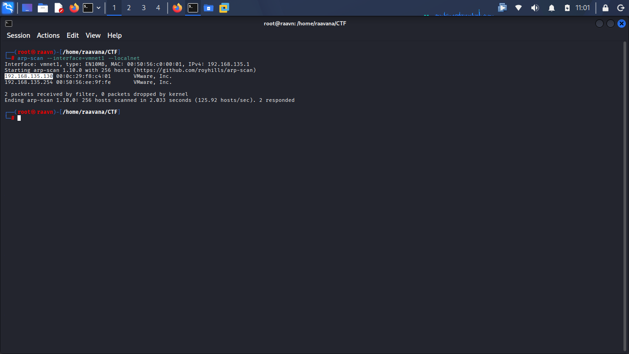Open the View menu

click(93, 35)
